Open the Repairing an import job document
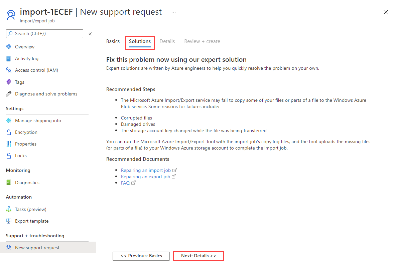Screen dimensions: 395x265 (146, 170)
